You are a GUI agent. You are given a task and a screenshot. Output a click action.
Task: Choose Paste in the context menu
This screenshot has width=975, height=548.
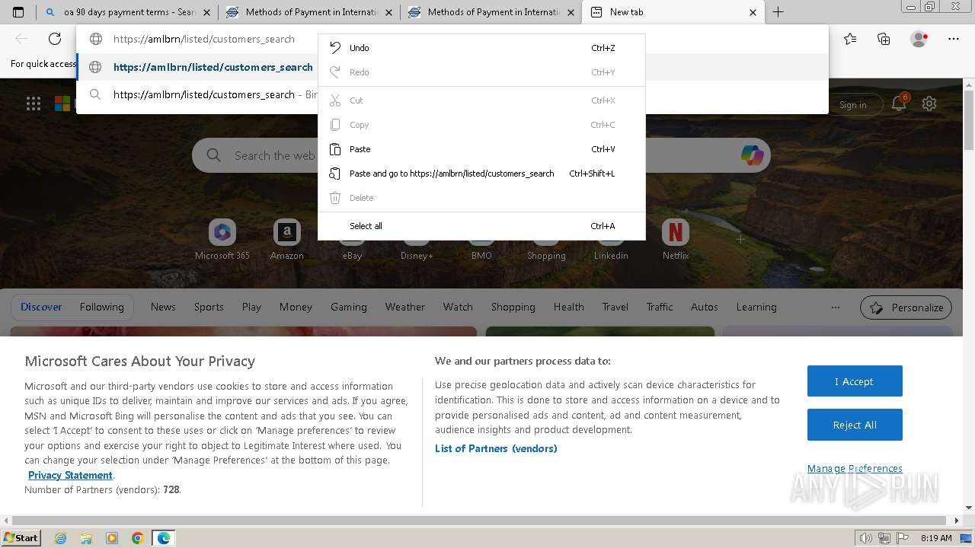click(481, 149)
